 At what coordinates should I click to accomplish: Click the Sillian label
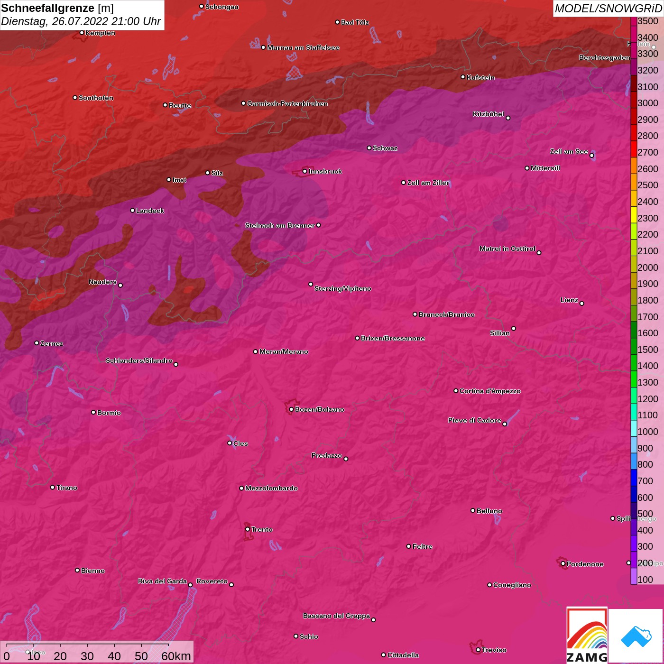[500, 333]
